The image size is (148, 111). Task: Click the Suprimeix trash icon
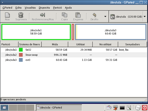[x=21, y=15]
